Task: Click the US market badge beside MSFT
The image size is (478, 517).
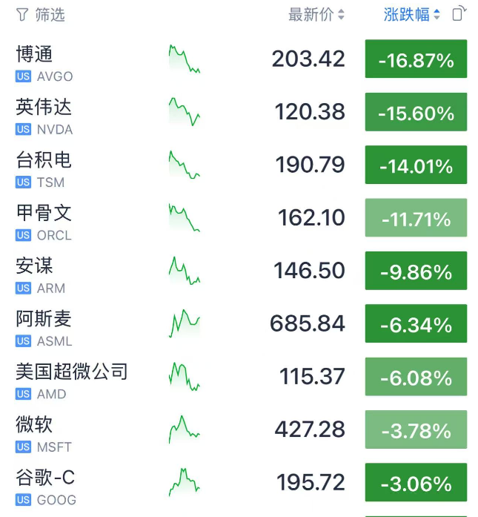Action: click(23, 447)
